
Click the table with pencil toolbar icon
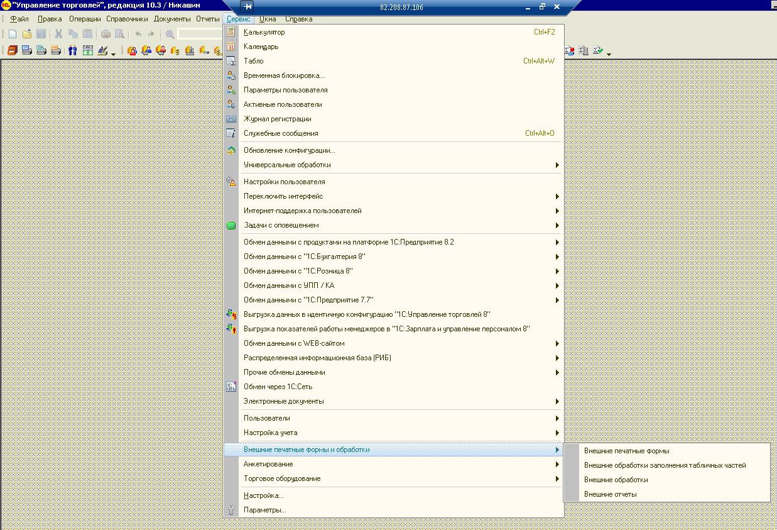pos(102,50)
